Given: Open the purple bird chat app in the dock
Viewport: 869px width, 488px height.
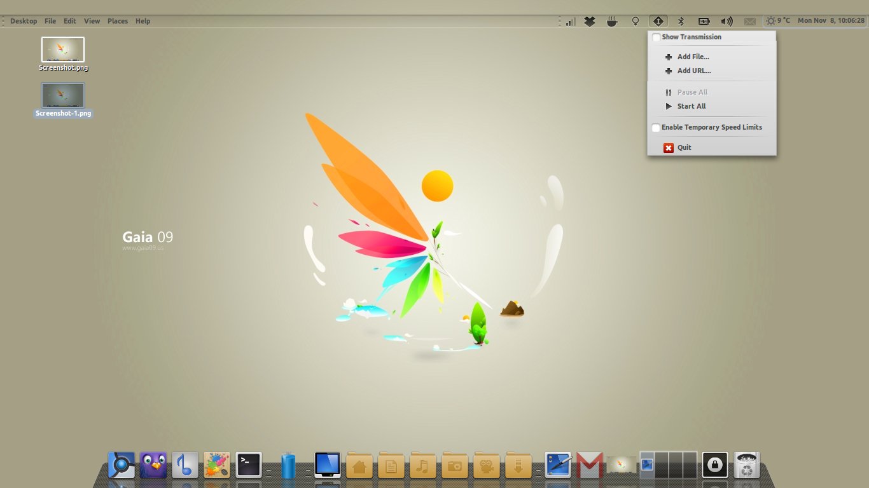Looking at the screenshot, I should (x=153, y=465).
